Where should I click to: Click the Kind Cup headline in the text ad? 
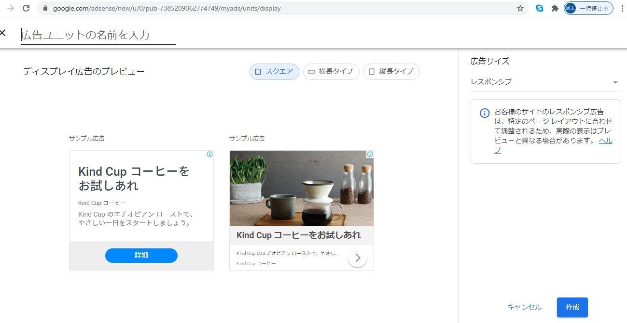click(134, 179)
